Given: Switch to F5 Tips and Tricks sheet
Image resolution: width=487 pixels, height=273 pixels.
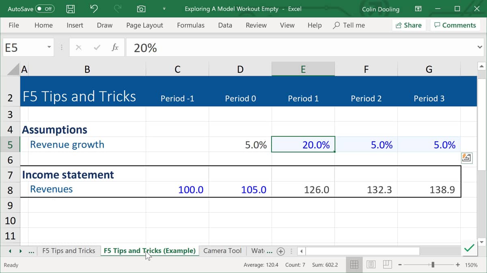Looking at the screenshot, I should click(x=69, y=251).
